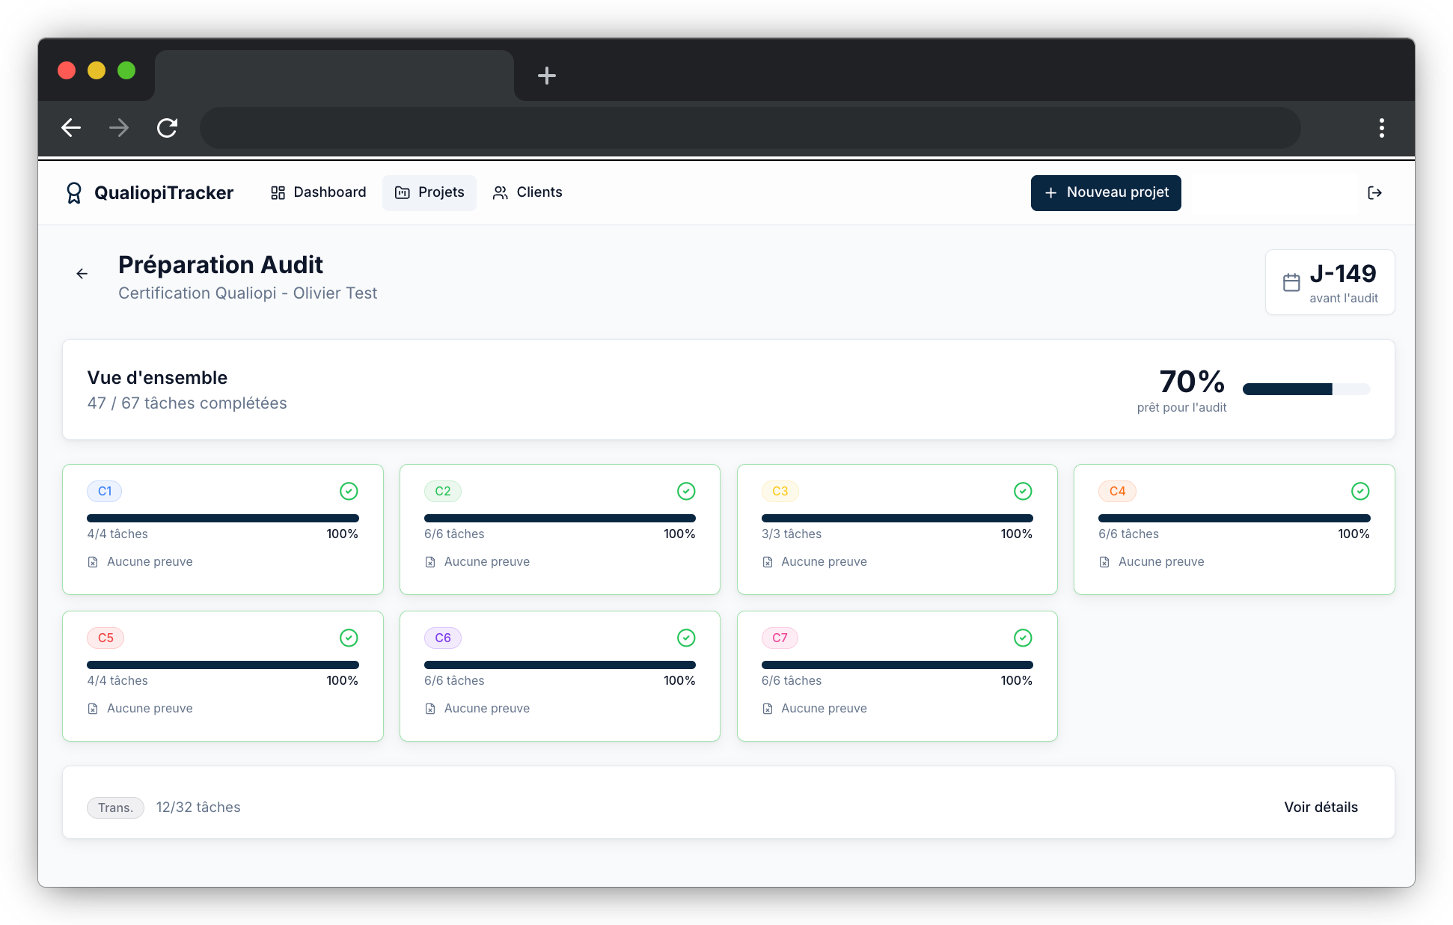The image size is (1453, 925).
Task: Open the Clients section
Action: [527, 192]
